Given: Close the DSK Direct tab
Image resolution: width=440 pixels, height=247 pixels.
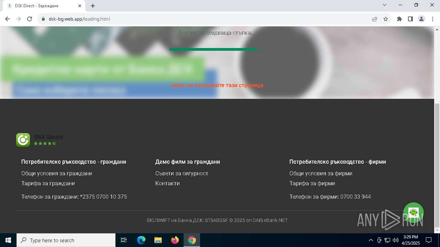Looking at the screenshot, I should point(80,6).
